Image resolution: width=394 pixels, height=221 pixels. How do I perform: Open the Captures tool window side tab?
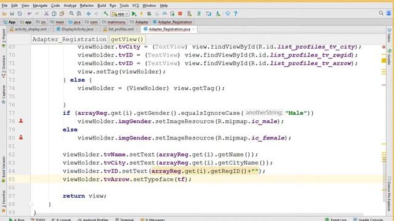(4, 95)
